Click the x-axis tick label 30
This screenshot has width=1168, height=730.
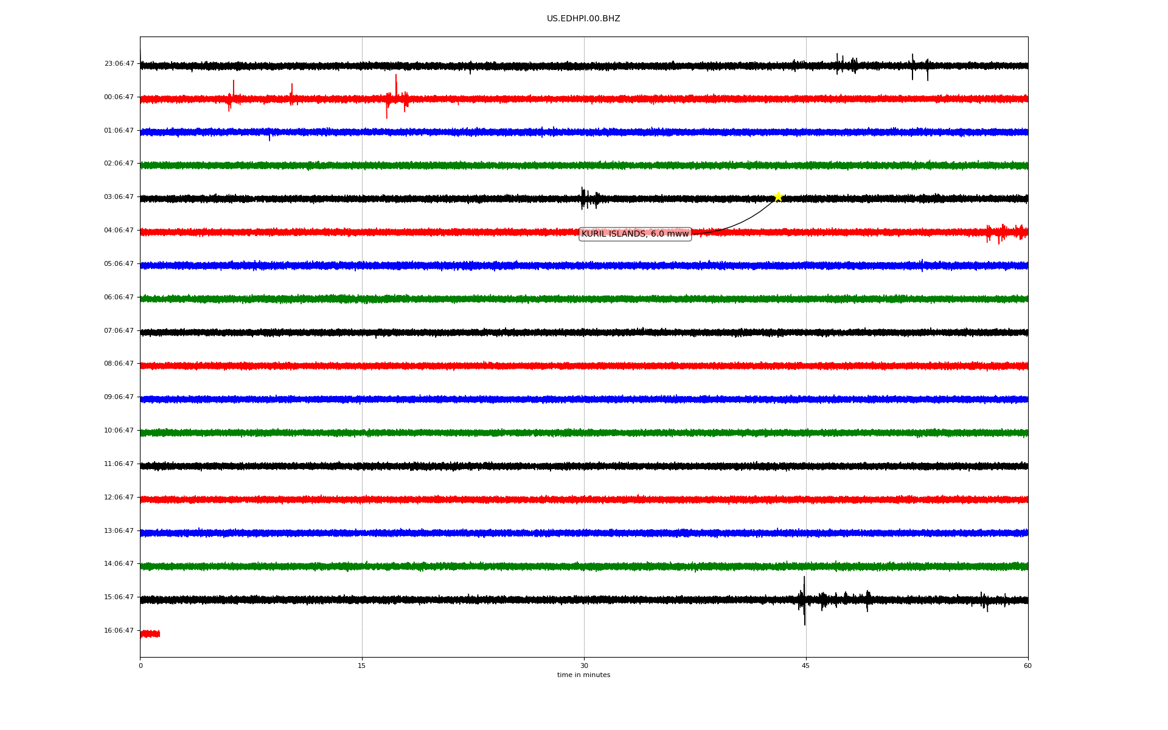point(584,666)
